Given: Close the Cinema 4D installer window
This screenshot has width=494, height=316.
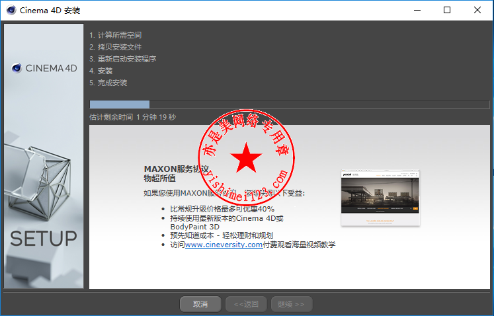Looking at the screenshot, I should [477, 10].
